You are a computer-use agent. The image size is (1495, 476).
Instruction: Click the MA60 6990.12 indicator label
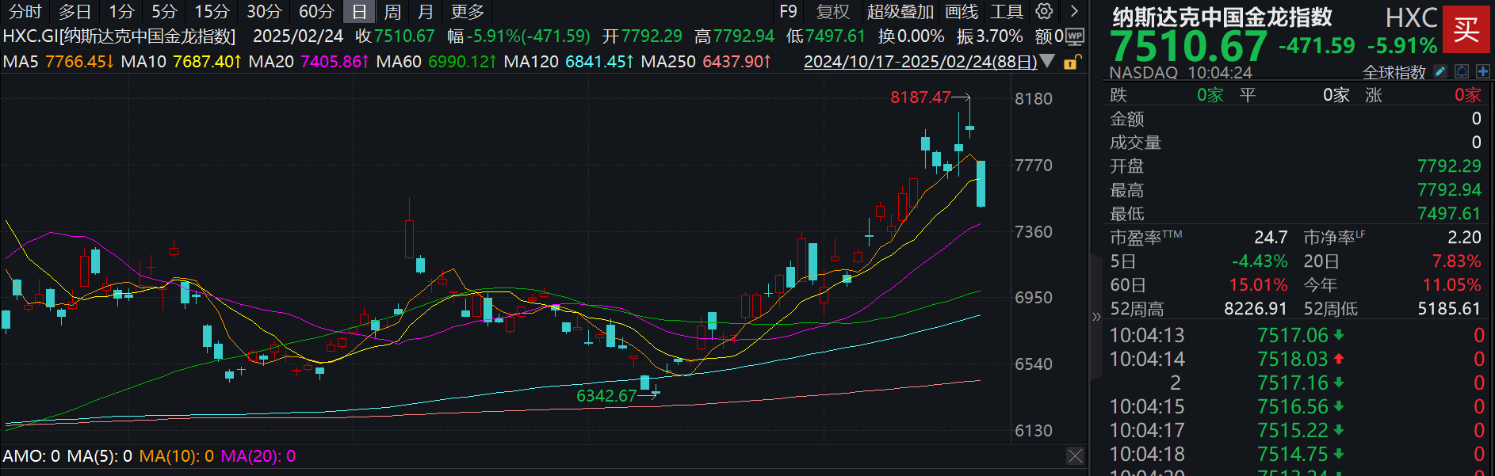436,61
